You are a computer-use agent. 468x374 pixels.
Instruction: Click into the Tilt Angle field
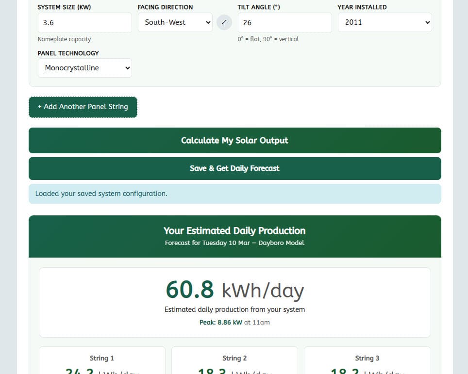pyautogui.click(x=284, y=23)
